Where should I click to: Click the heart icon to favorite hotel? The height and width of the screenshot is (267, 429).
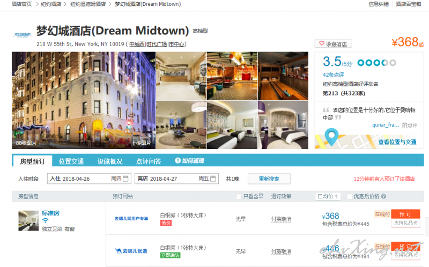point(322,43)
